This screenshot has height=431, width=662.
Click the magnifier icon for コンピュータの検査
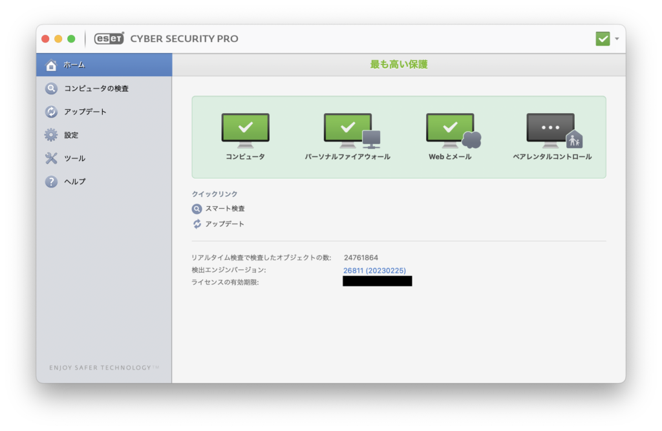(x=51, y=89)
